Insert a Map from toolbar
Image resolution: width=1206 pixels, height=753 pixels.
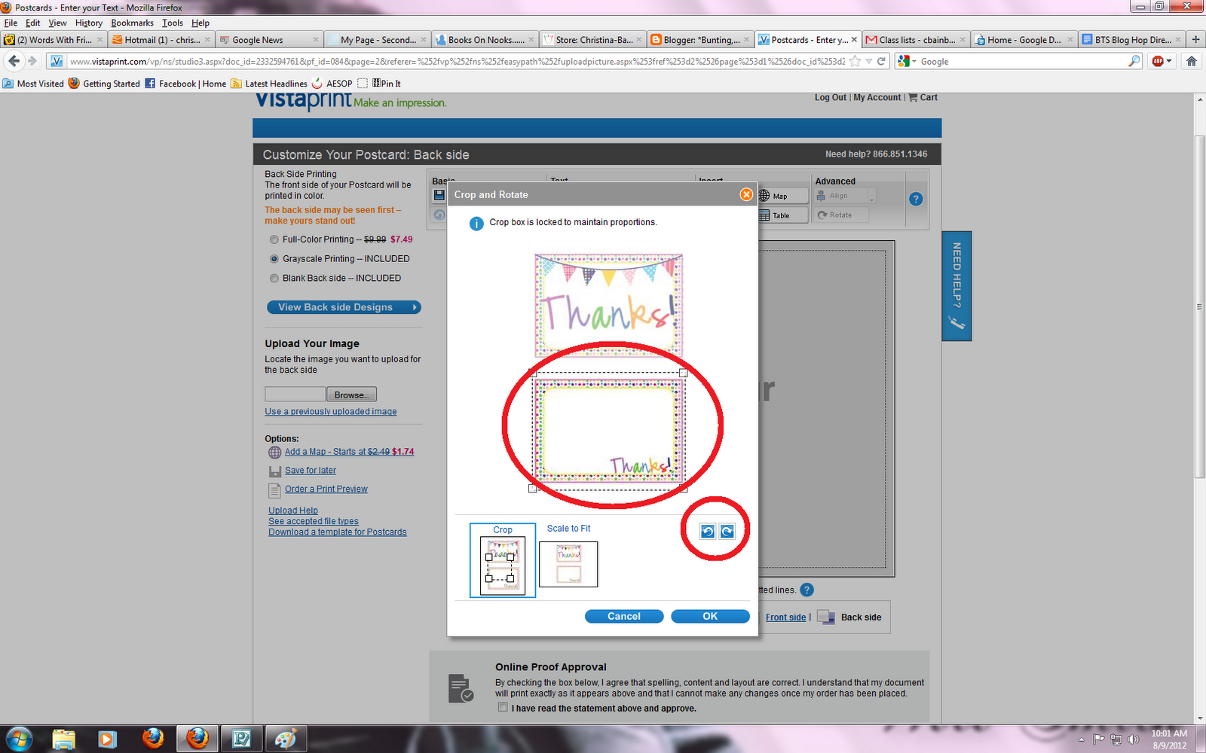point(782,196)
